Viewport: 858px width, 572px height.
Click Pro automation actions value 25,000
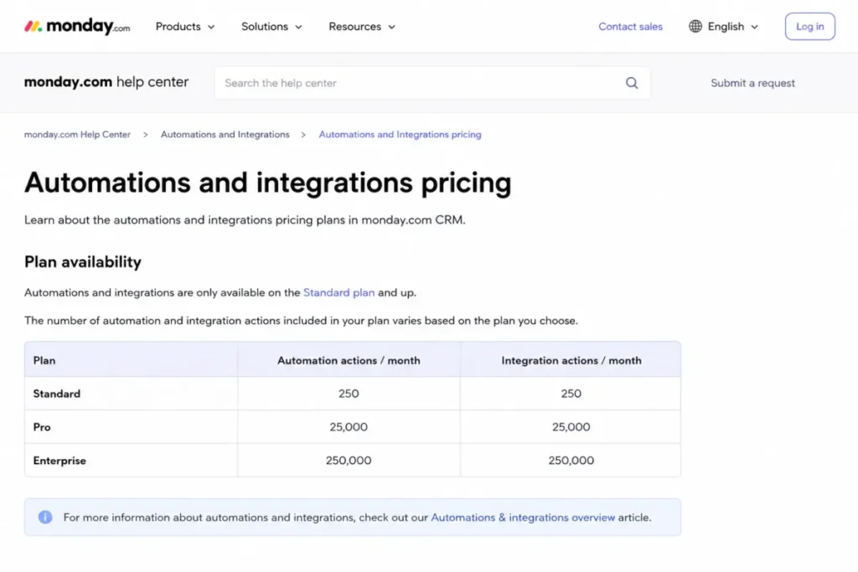[x=349, y=427]
